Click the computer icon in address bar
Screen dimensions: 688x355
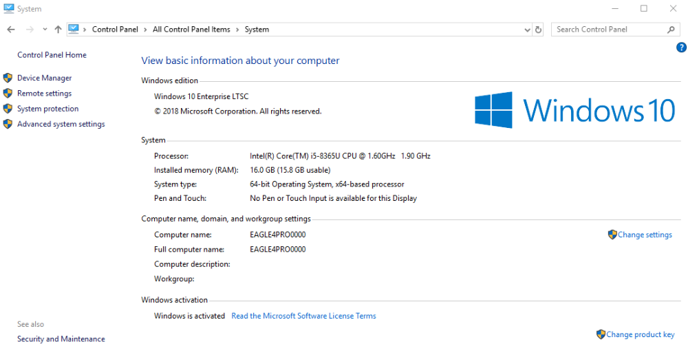74,30
